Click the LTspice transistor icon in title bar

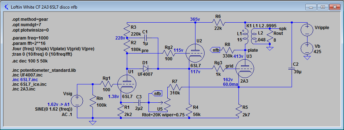click(7, 7)
